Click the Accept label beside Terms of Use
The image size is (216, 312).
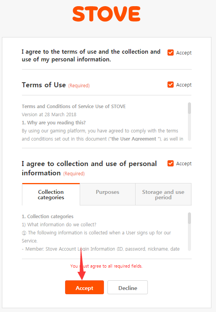pos(184,85)
